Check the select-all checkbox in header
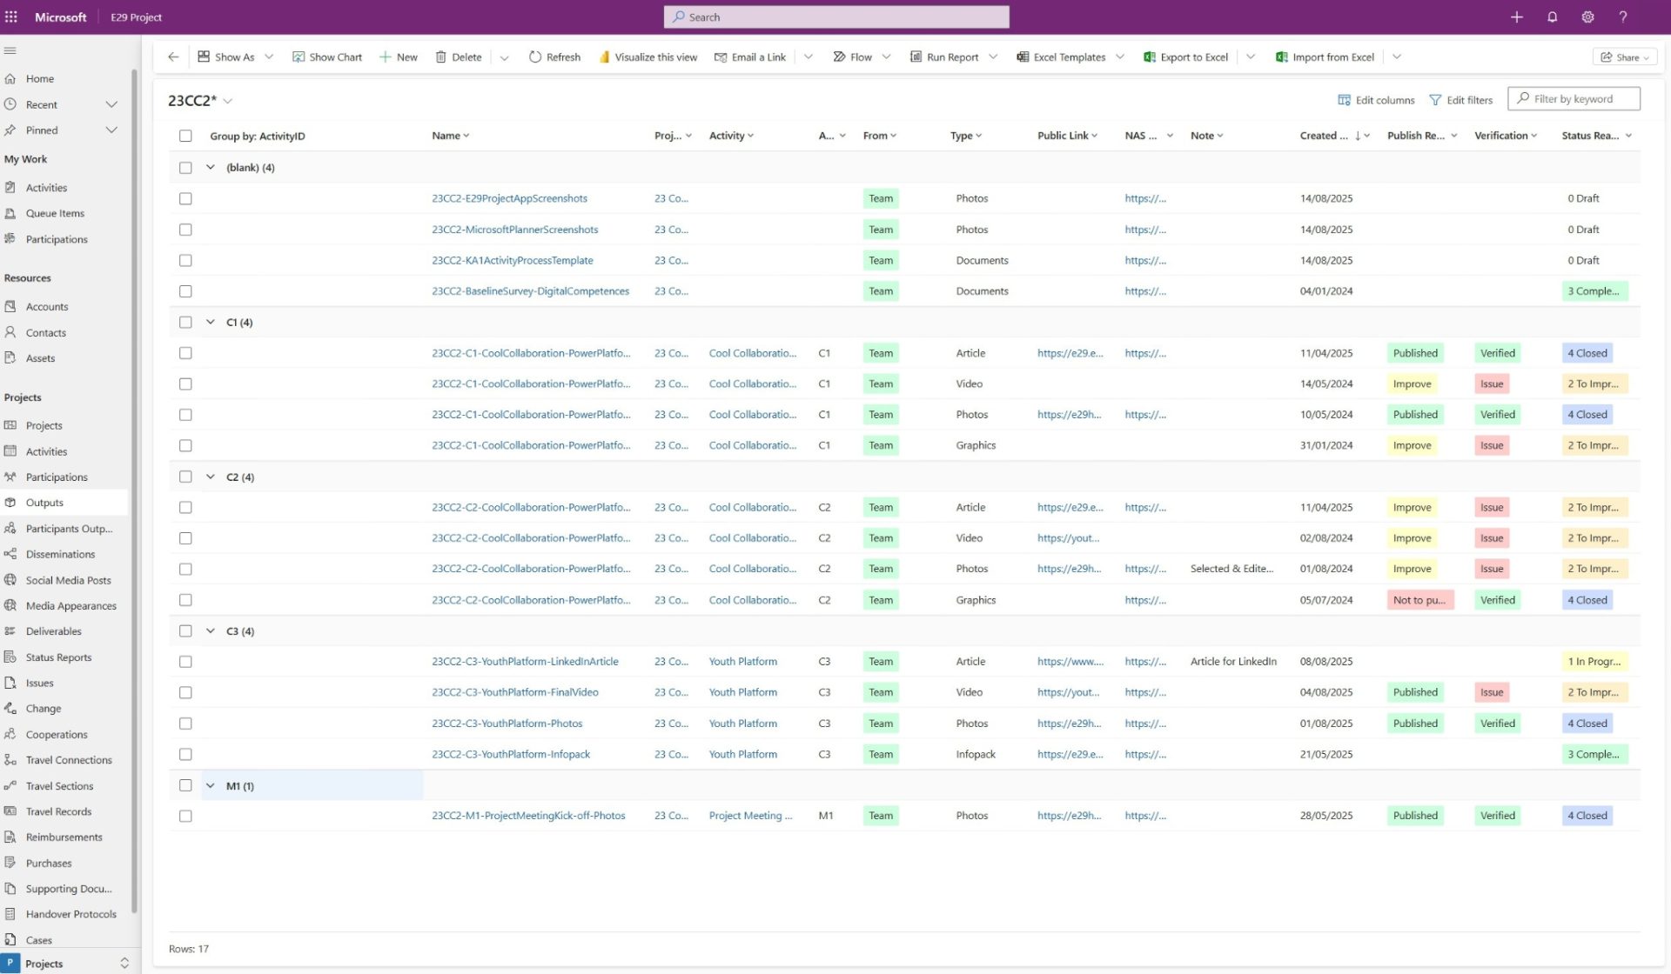Image resolution: width=1671 pixels, height=974 pixels. (x=185, y=136)
